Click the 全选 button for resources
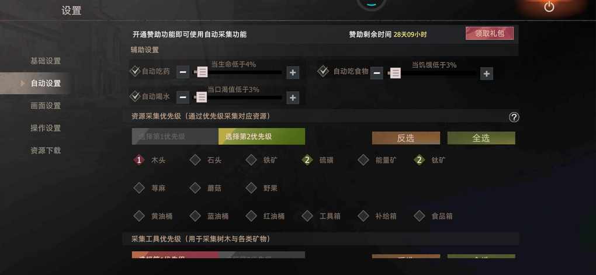This screenshot has height=275, width=596. tap(481, 138)
